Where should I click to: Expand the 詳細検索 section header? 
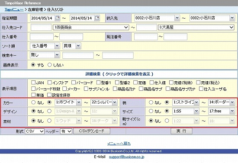pyautogui.click(x=119, y=74)
